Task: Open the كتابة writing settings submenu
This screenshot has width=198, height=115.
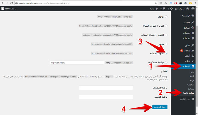Action: (x=192, y=76)
